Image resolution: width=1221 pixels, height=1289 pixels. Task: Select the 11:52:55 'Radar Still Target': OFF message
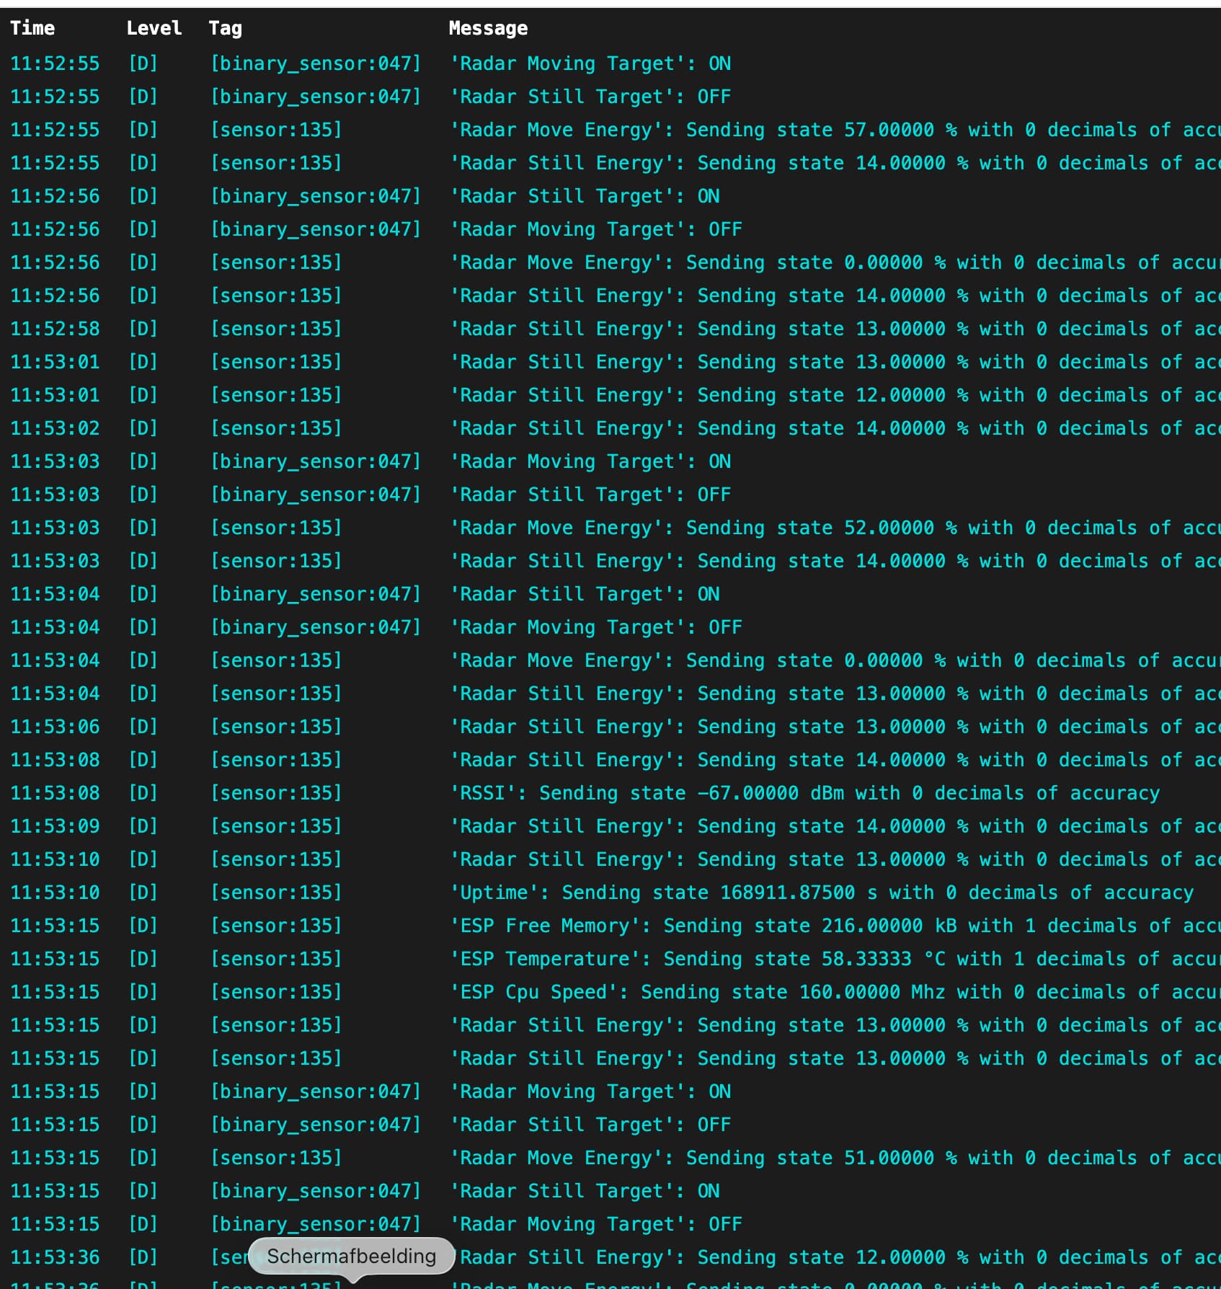[x=590, y=97]
